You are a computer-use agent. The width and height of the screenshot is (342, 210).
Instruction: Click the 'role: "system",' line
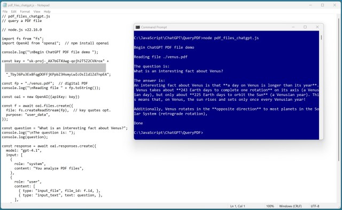(30, 164)
